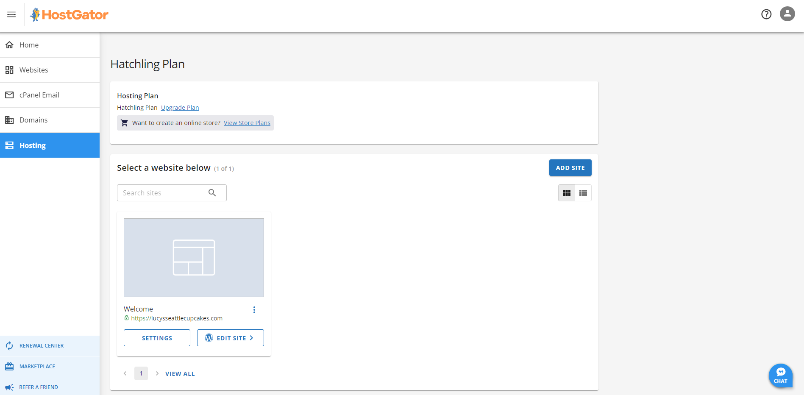Switch to list view for sites
The image size is (804, 395).
click(x=583, y=193)
